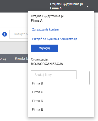Collapse the account menu with header arrow

(x=87, y=6)
